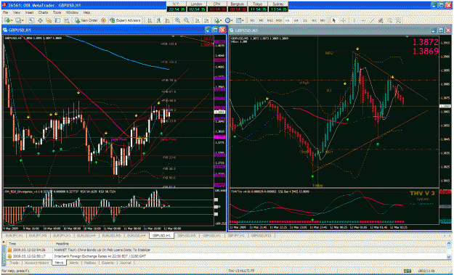The image size is (454, 275).
Task: Open the Mailbox tab in Terminal
Action: pyautogui.click(x=90, y=263)
